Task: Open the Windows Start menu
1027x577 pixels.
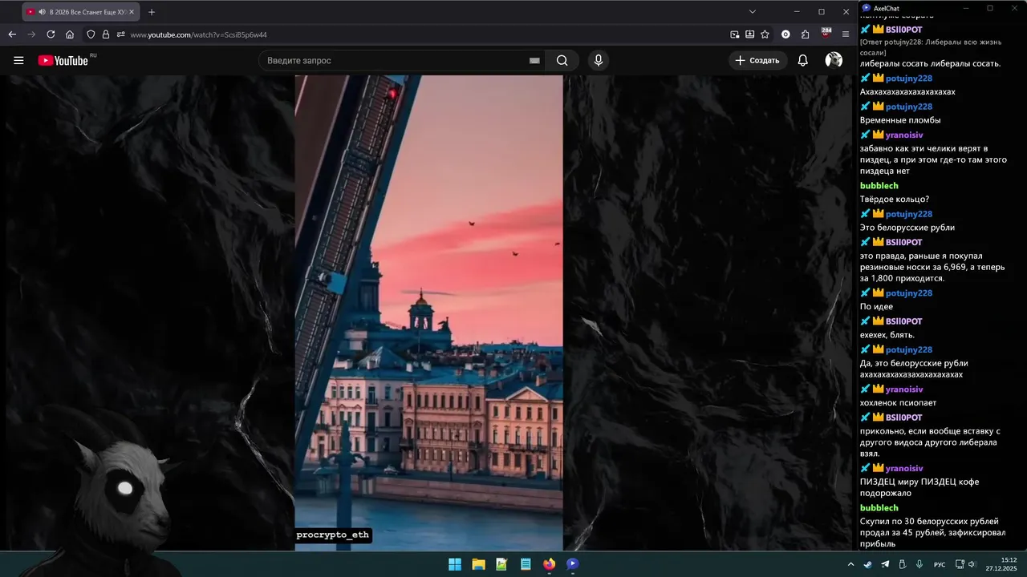Action: coord(455,564)
